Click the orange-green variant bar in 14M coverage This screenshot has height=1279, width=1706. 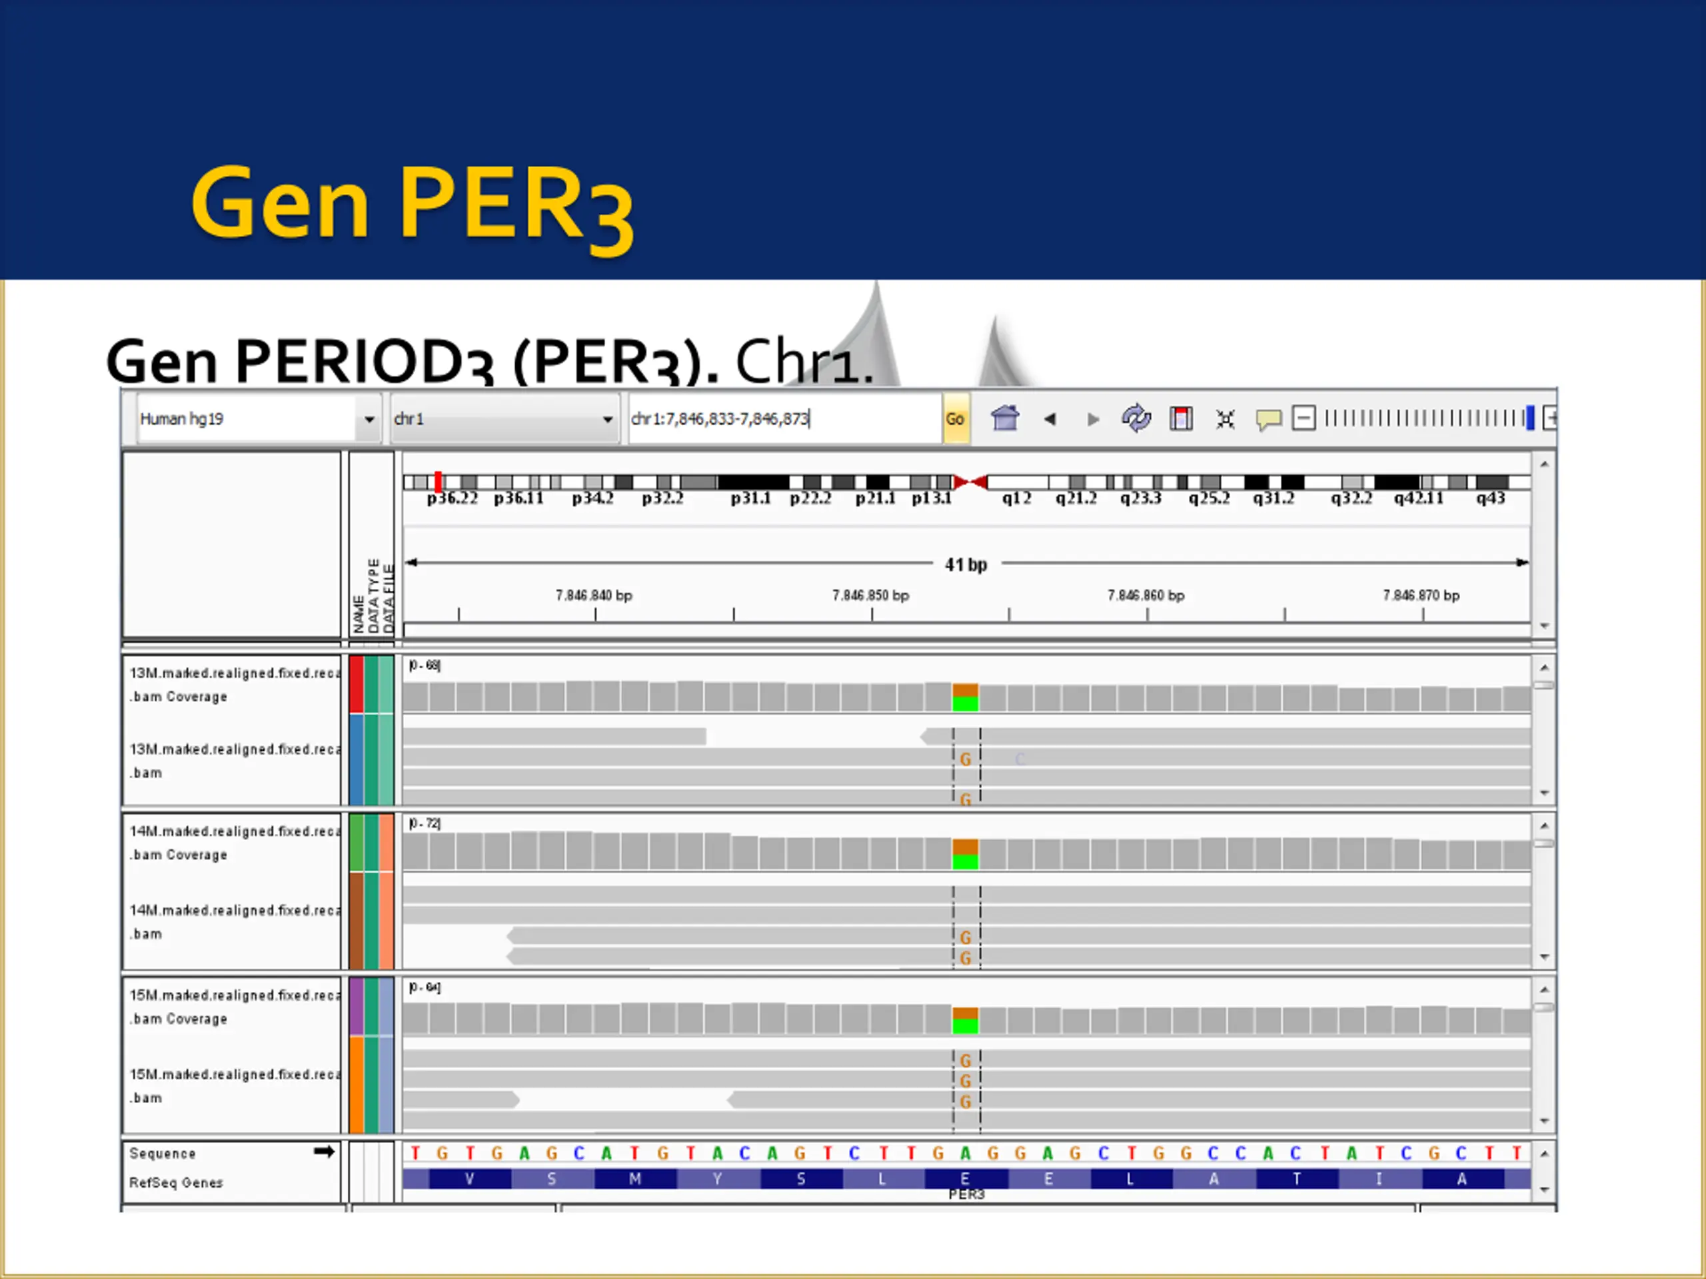click(x=965, y=855)
